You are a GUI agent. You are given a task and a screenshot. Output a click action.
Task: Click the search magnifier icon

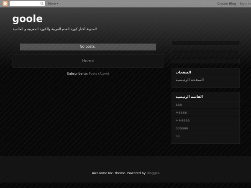pos(42,3)
